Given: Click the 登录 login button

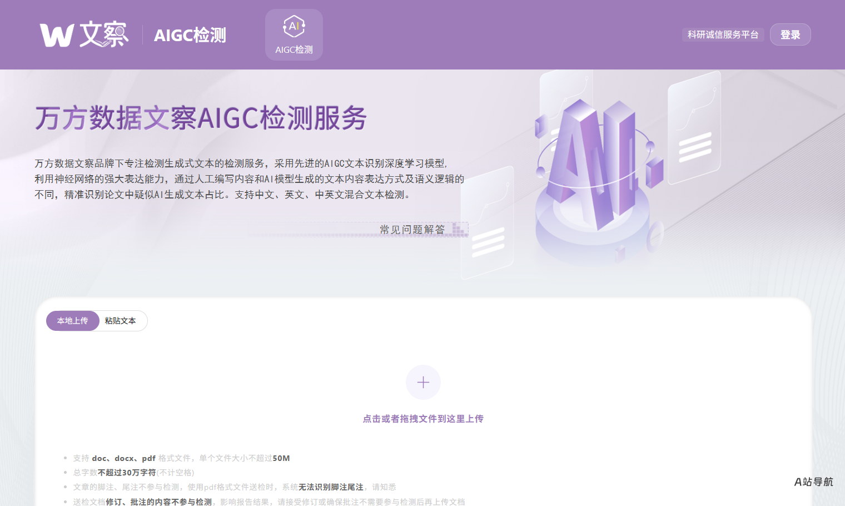Looking at the screenshot, I should [790, 34].
